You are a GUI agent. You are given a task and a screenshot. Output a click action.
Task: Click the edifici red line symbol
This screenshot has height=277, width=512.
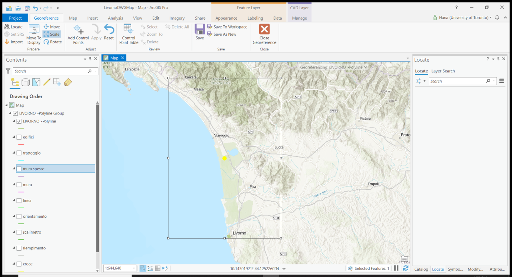[x=21, y=144]
